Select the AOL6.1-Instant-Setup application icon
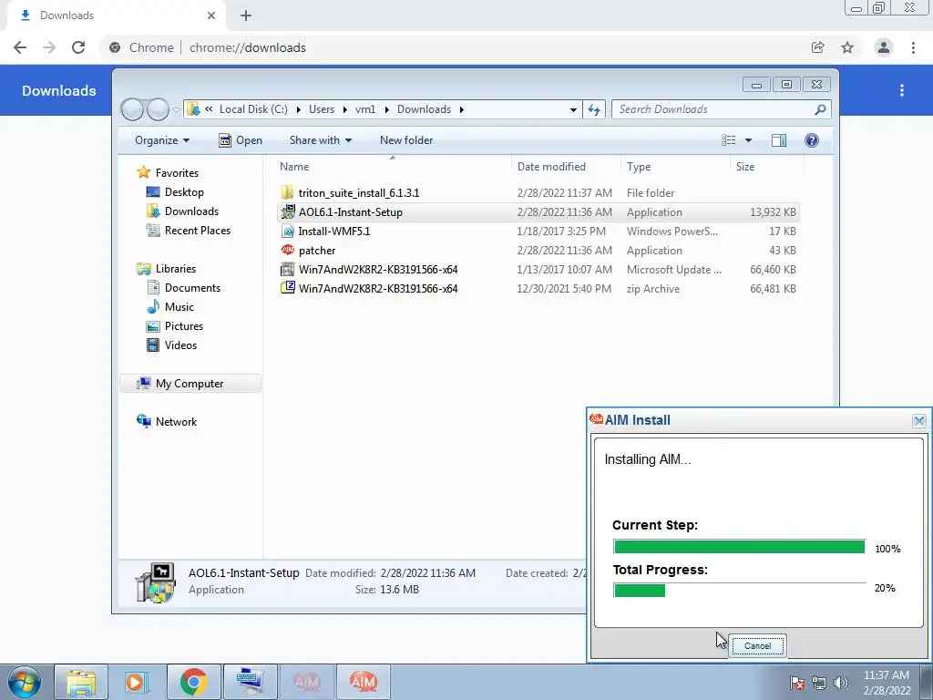This screenshot has width=933, height=700. [287, 211]
